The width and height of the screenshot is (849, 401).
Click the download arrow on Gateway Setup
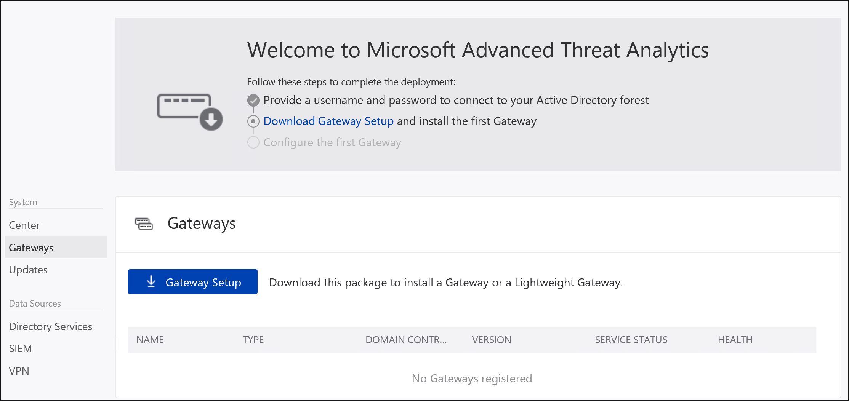pos(151,282)
